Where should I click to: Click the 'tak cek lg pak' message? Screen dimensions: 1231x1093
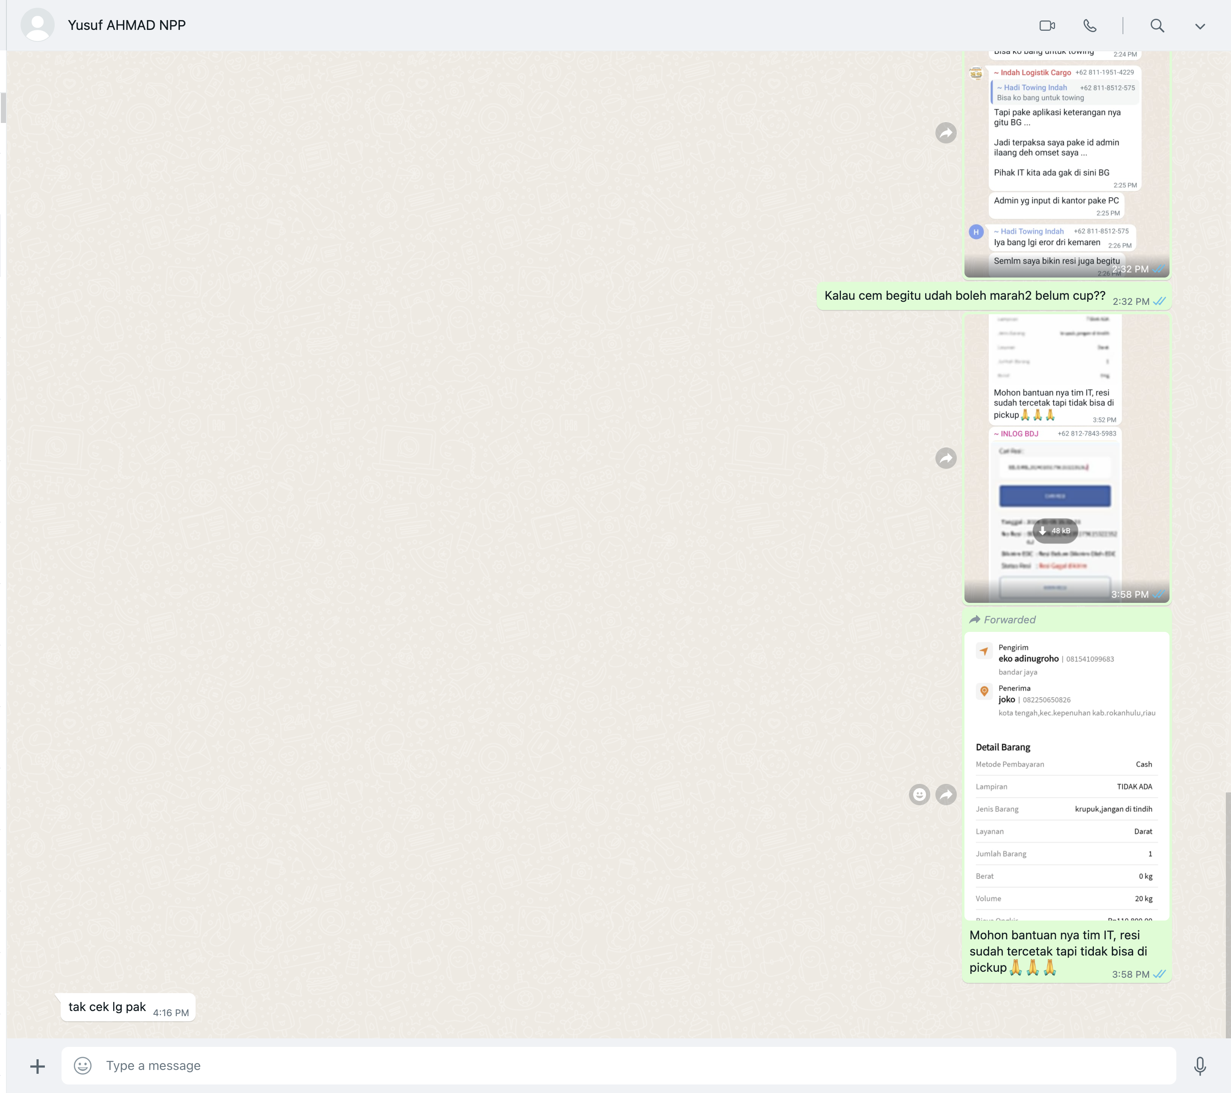click(107, 1007)
